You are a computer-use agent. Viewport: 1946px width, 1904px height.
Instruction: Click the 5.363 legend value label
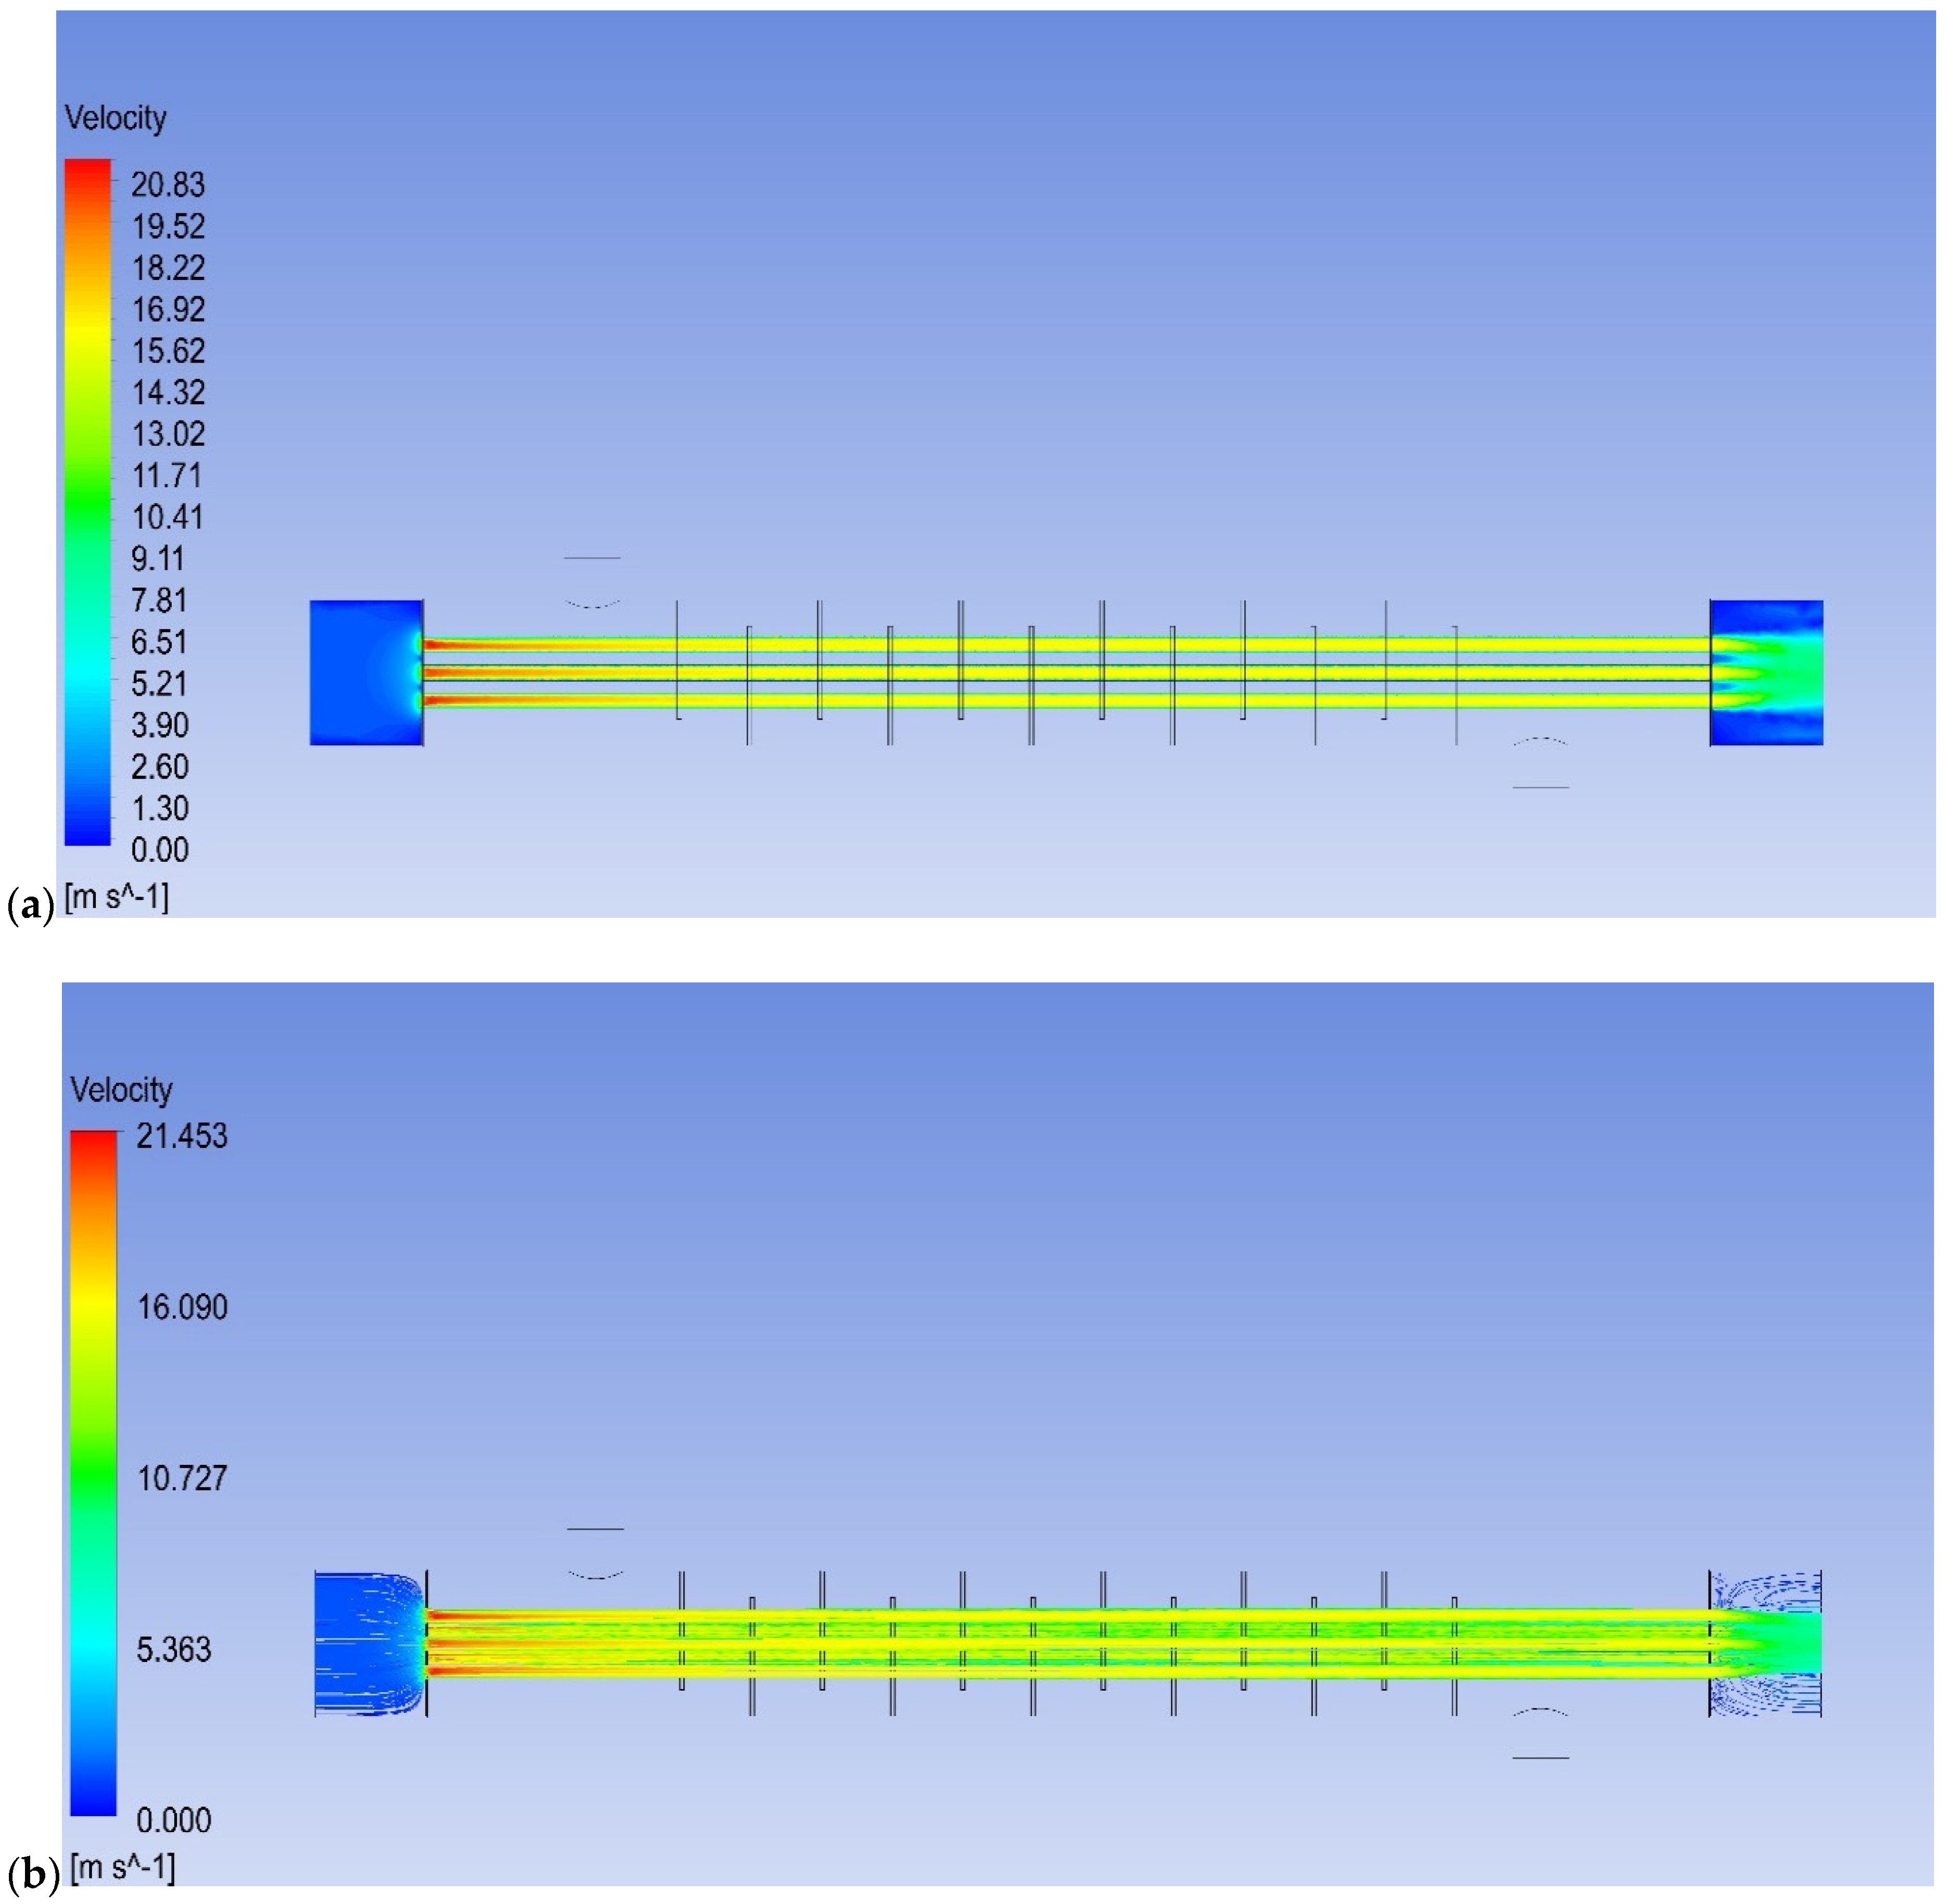tap(173, 1649)
